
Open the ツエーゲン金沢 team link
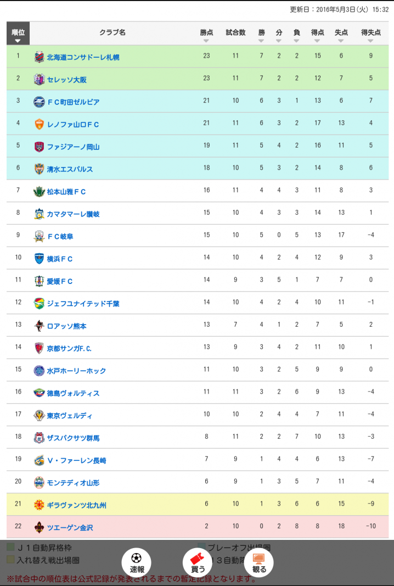click(70, 527)
